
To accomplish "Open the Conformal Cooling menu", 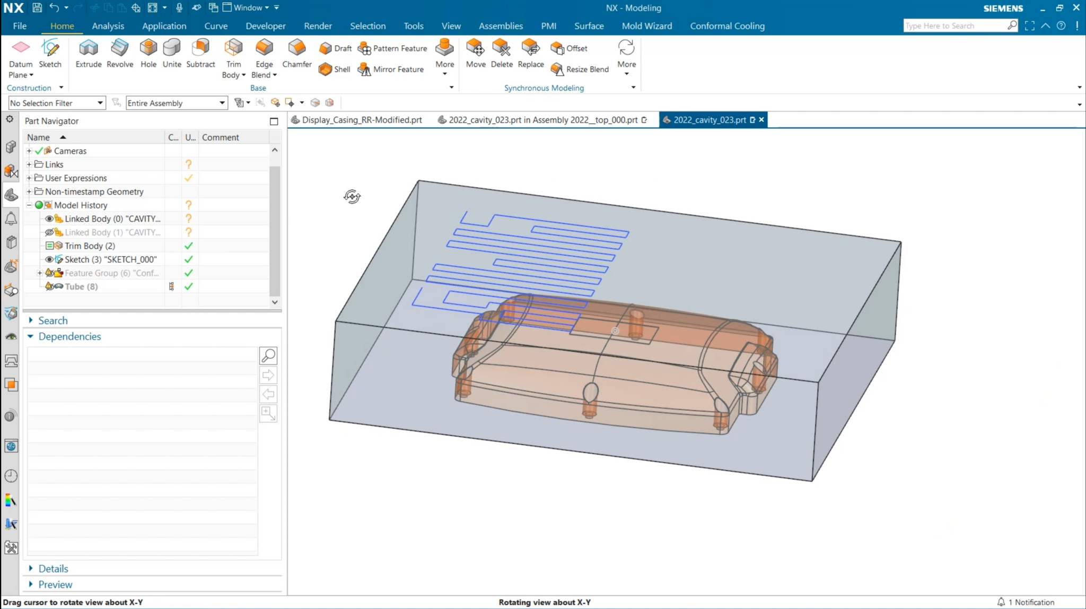I will (x=727, y=25).
